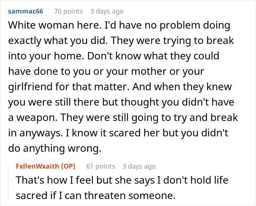The height and width of the screenshot is (206, 256).
Task: Click the "White woman here" opening line
Action: (x=119, y=26)
